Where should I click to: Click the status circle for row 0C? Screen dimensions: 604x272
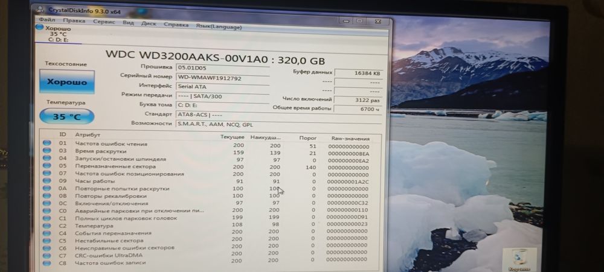coord(47,203)
